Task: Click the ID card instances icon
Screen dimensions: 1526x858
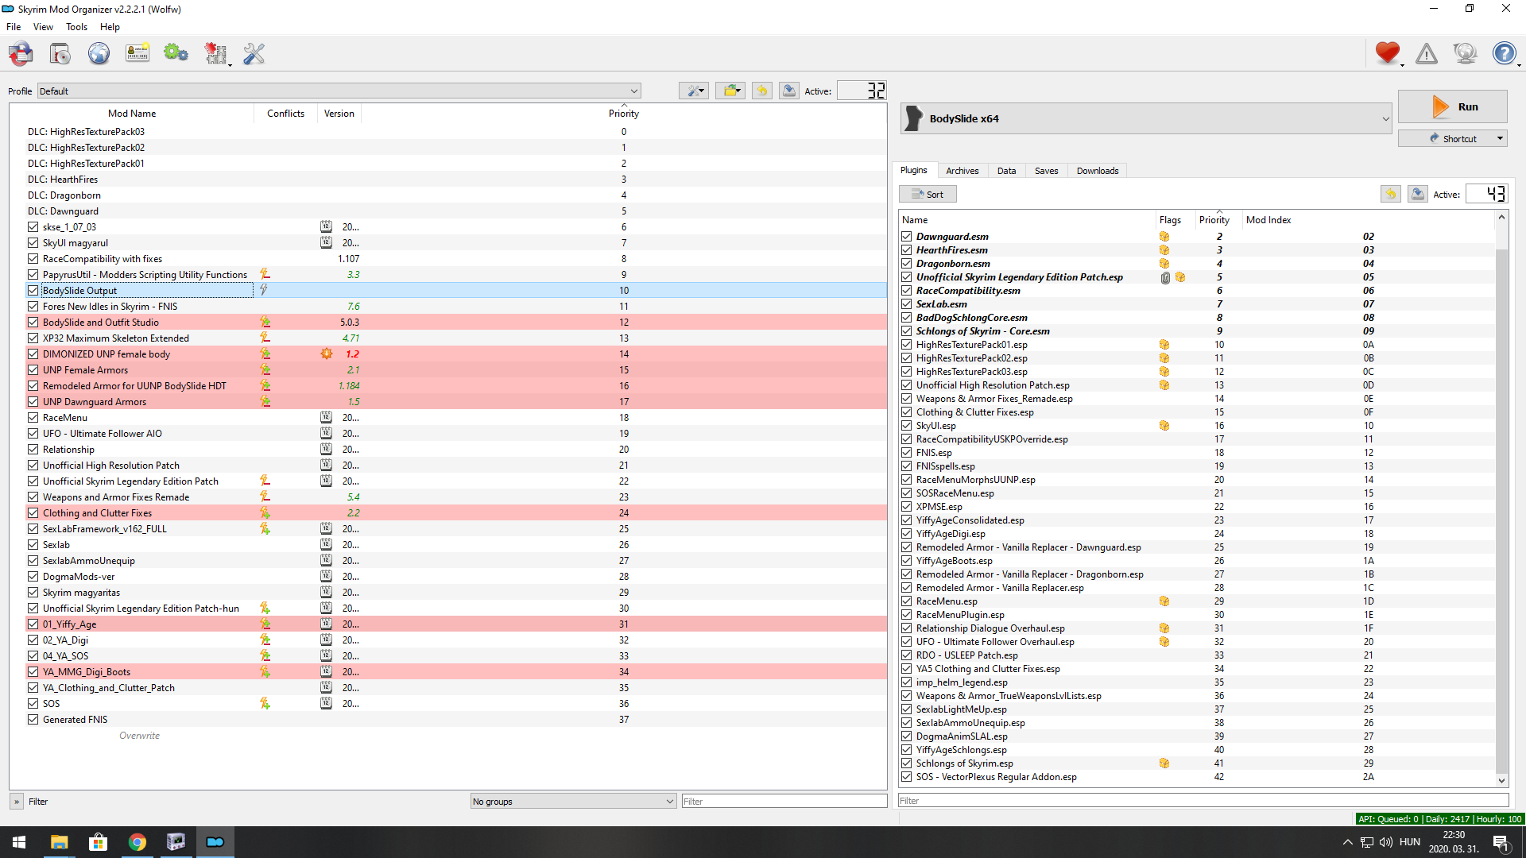Action: pyautogui.click(x=137, y=54)
